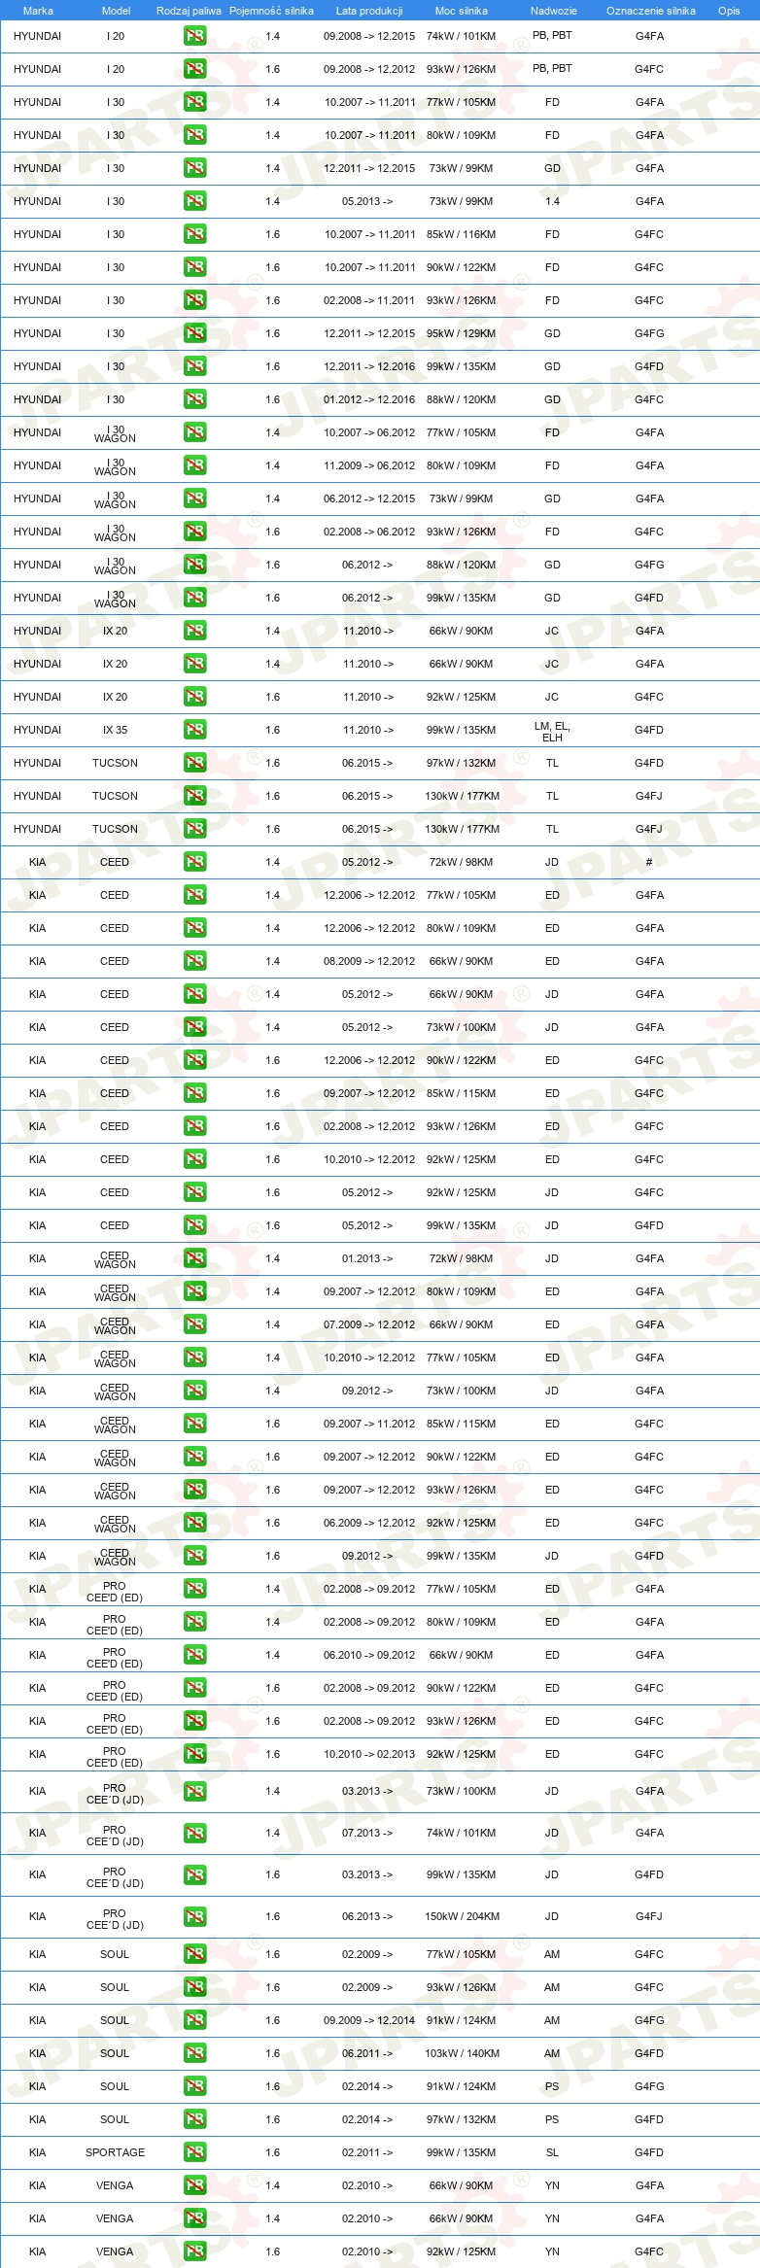Click the # engine code cell
Screen dimensions: 760x2268
[x=649, y=862]
